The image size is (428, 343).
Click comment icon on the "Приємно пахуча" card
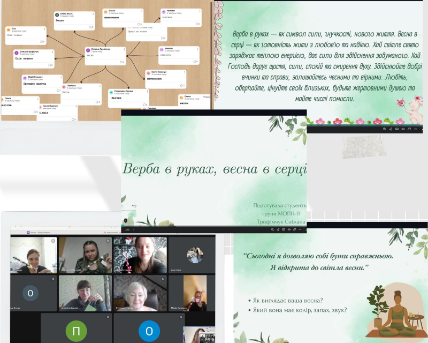pyautogui.click(x=59, y=90)
